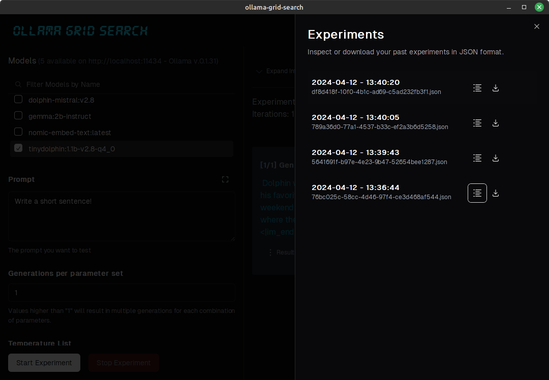549x380 pixels.
Task: Click the Experiments panel heading
Action: coord(346,34)
